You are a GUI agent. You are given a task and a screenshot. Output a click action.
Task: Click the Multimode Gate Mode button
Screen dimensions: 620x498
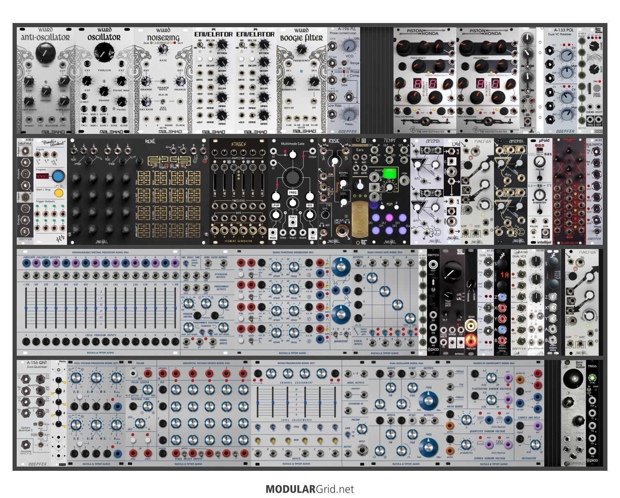(x=273, y=233)
